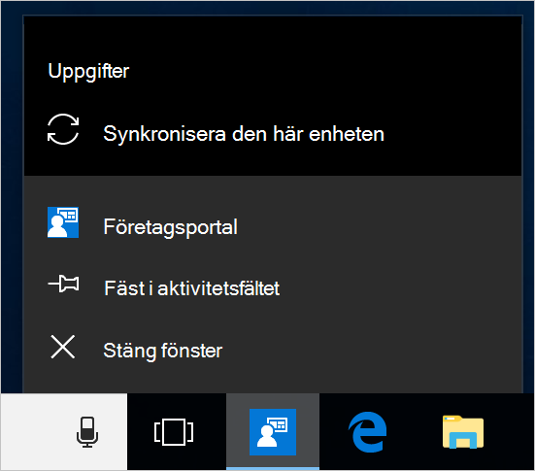Viewport: 535px width, 471px height.
Task: Click the sync arrows icon
Action: [x=63, y=129]
